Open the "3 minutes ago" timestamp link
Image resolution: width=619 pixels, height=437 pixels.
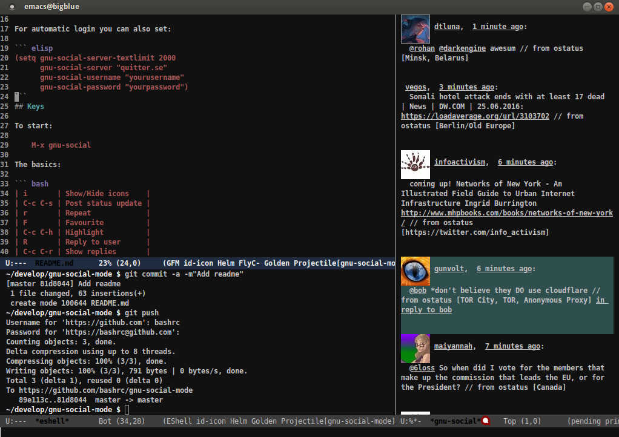coord(466,87)
